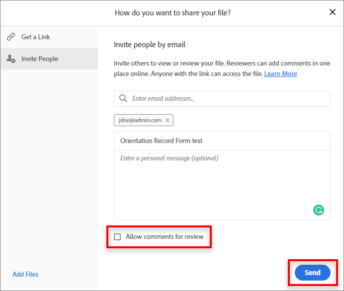Screen dimensions: 344x291
Task: Select the jdoe@admin.com email chip
Action: click(140, 120)
